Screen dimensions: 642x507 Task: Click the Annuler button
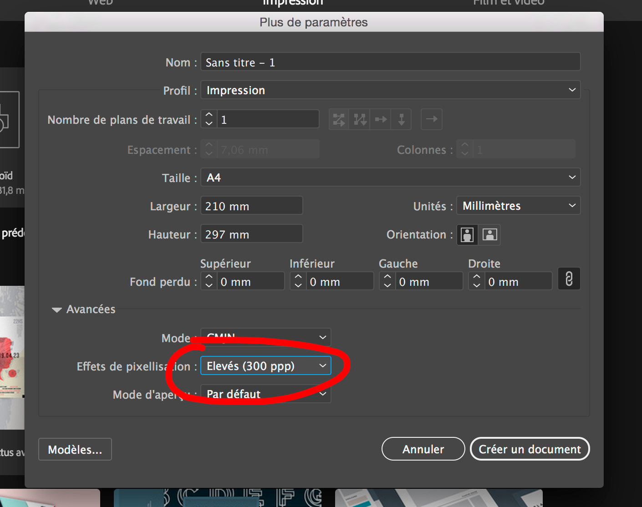click(423, 449)
